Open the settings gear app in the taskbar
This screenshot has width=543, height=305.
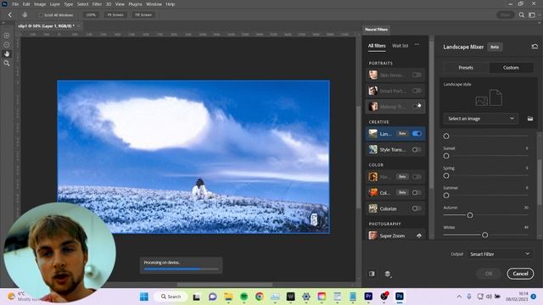coord(306,297)
